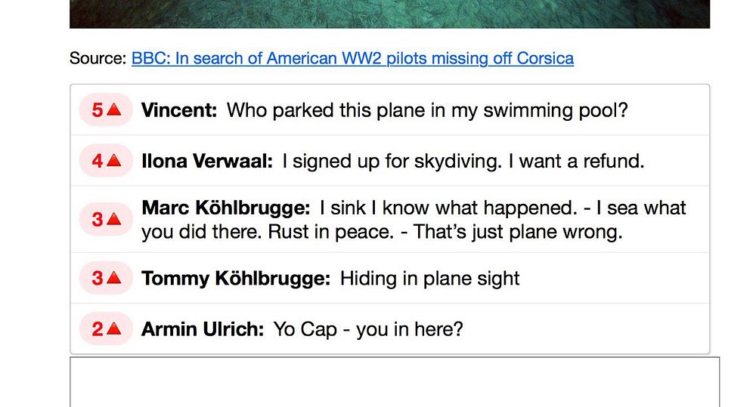Screen dimensions: 756x407
Task: Click inside the empty caption text box
Action: tap(394, 382)
